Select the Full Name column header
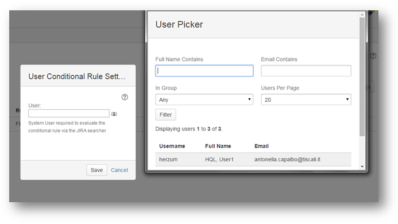 click(x=218, y=146)
